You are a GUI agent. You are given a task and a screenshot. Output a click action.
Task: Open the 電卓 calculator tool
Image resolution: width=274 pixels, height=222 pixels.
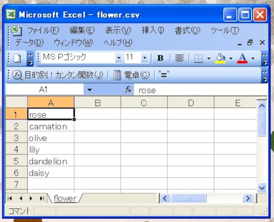click(132, 75)
